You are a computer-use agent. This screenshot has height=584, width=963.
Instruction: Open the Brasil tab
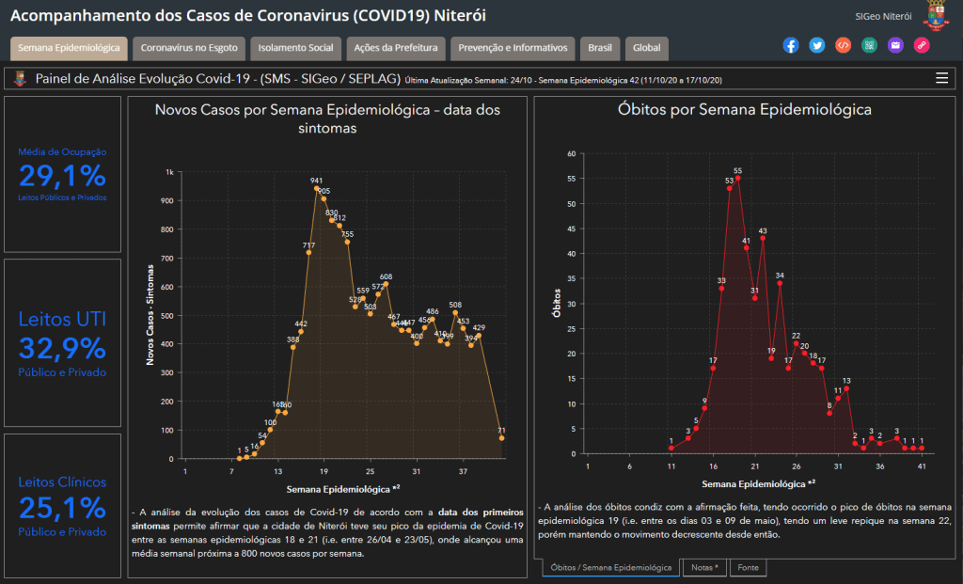point(599,48)
